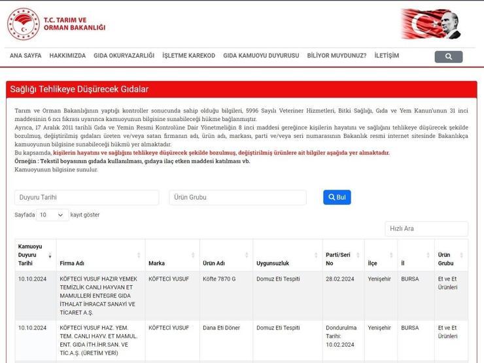Click the ministry emblem logo

point(24,24)
